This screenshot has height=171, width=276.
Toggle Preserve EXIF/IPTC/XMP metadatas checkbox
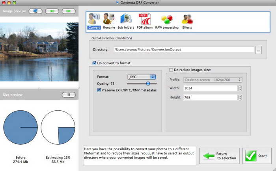point(99,90)
